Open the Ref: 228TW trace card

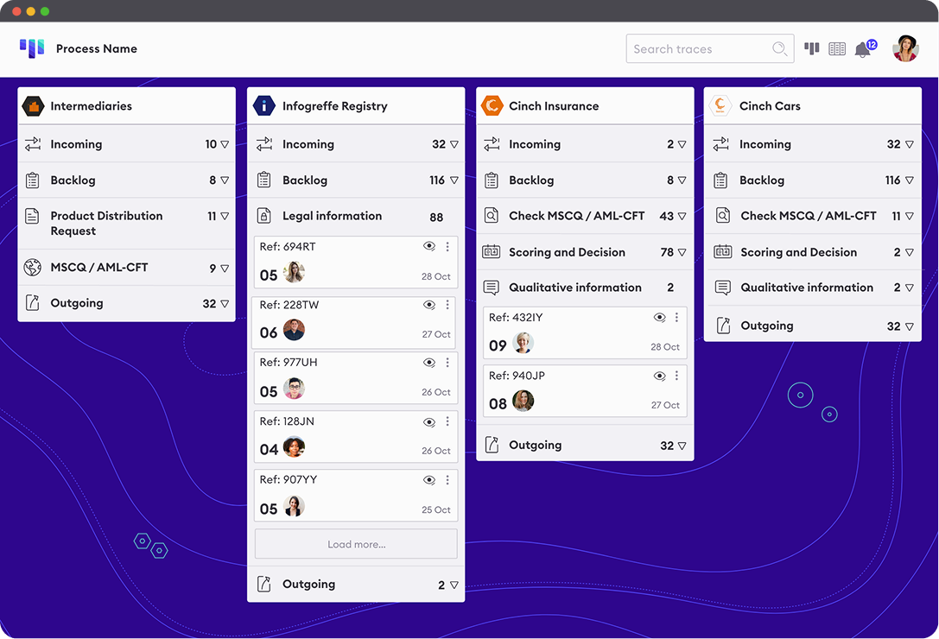(354, 323)
